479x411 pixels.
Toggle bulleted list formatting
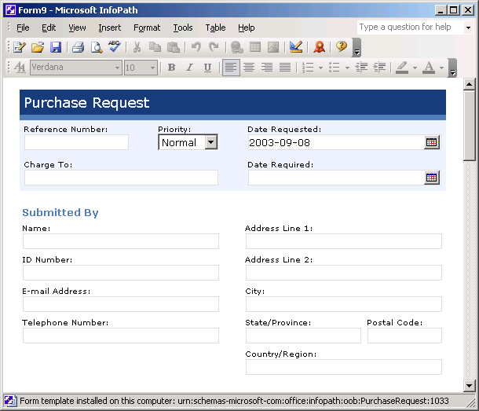tap(335, 68)
